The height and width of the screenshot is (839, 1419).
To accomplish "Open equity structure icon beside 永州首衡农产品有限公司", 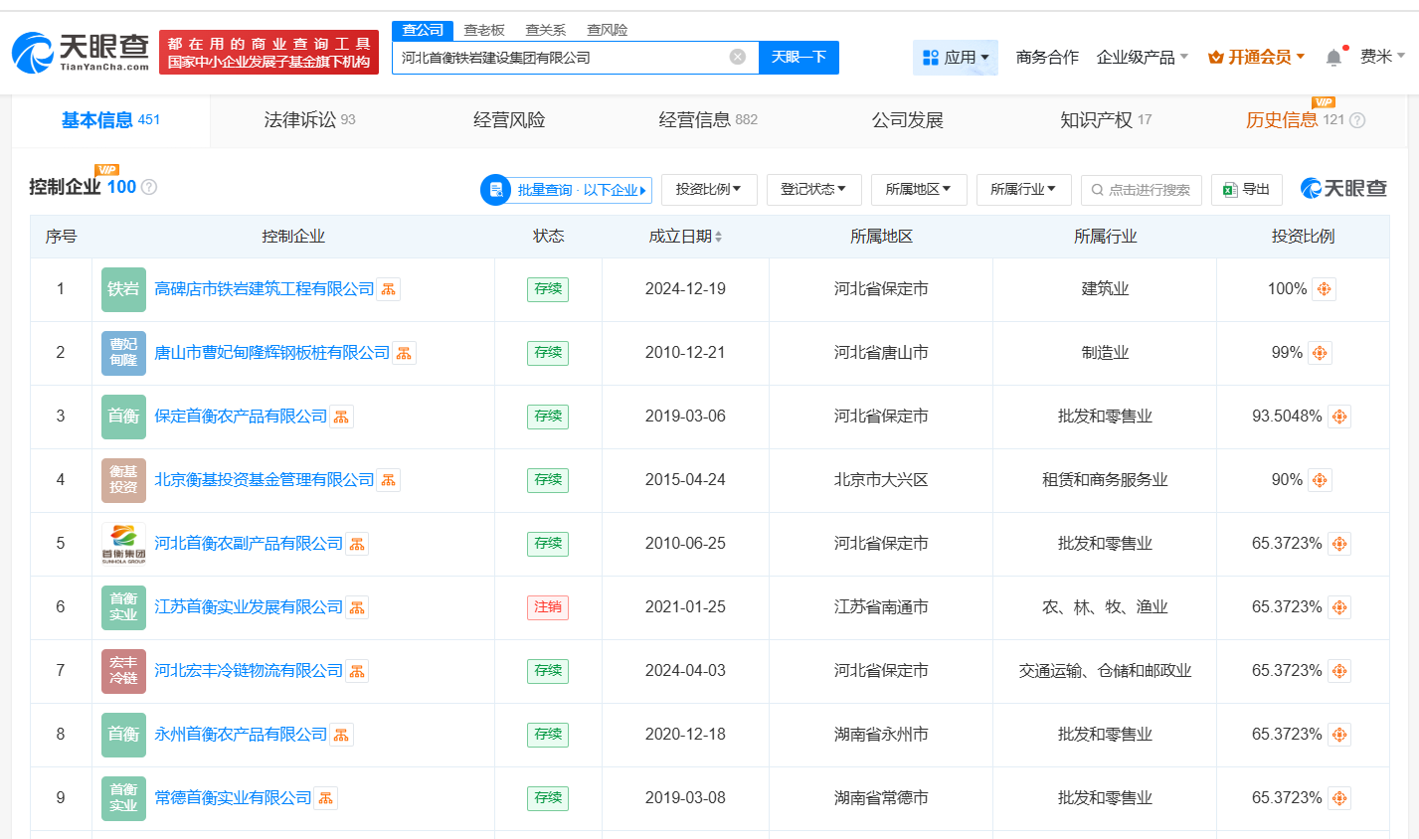I will (x=341, y=735).
